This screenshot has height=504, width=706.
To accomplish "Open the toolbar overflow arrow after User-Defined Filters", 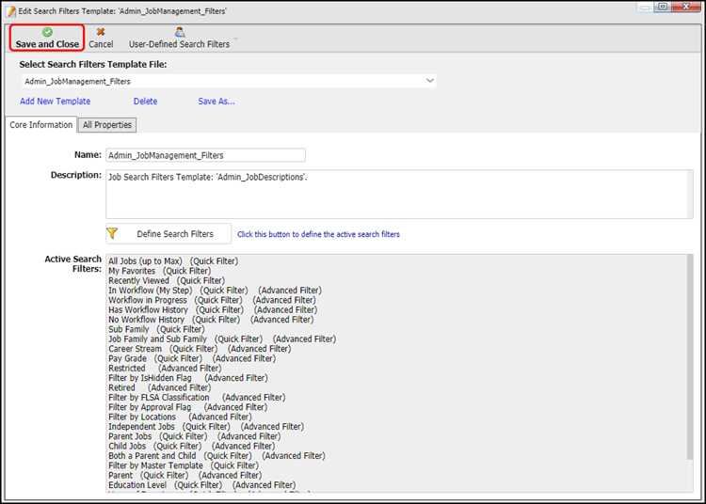I will tap(235, 42).
